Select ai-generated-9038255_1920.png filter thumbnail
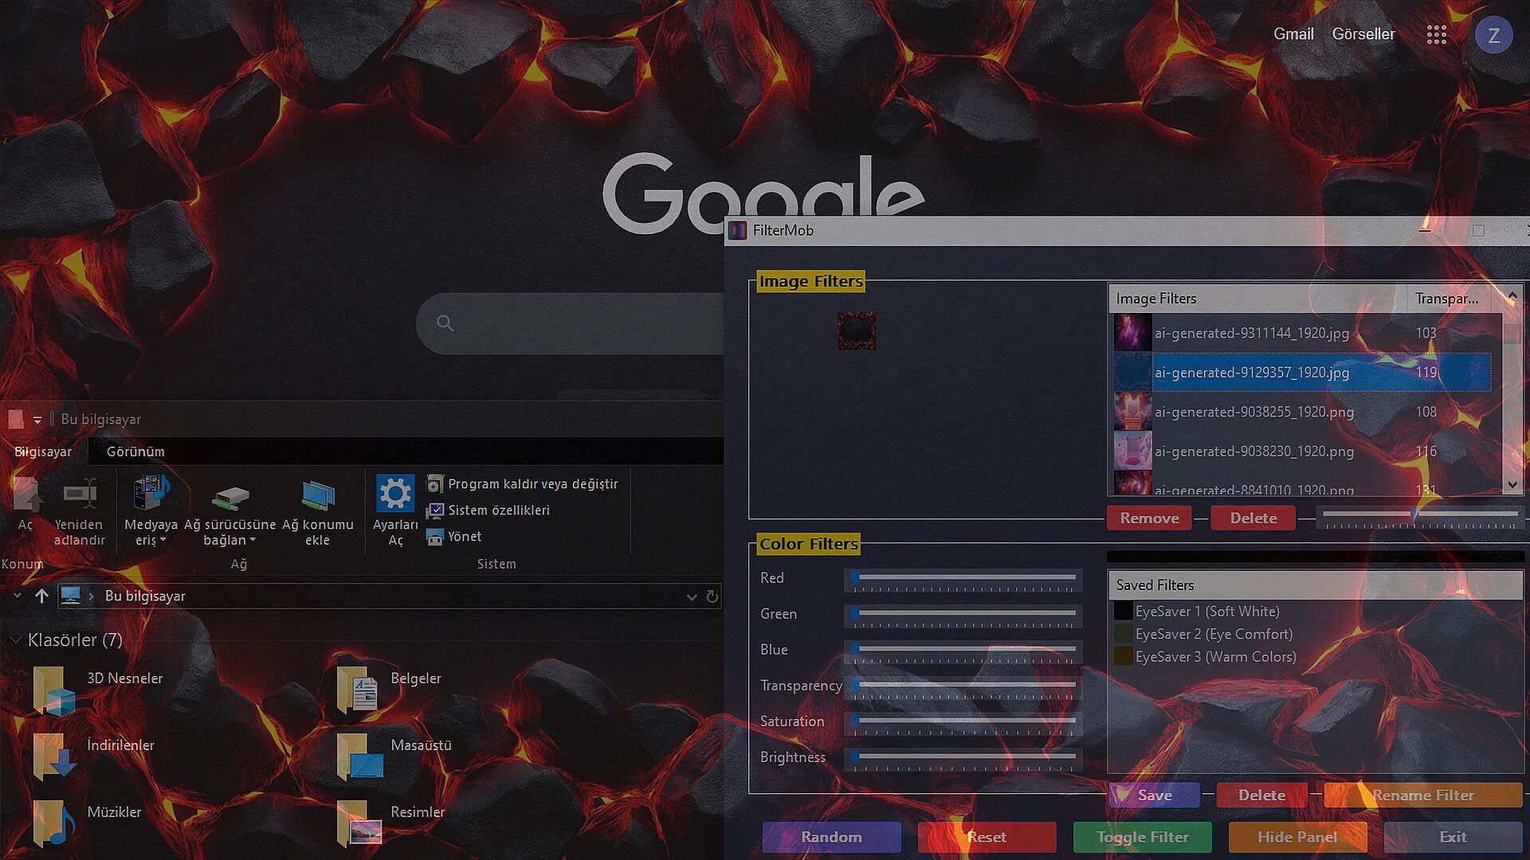Image resolution: width=1530 pixels, height=860 pixels. [x=1132, y=412]
